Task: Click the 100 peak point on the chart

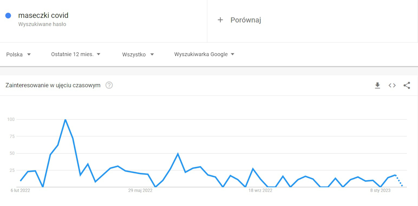Action: click(65, 120)
